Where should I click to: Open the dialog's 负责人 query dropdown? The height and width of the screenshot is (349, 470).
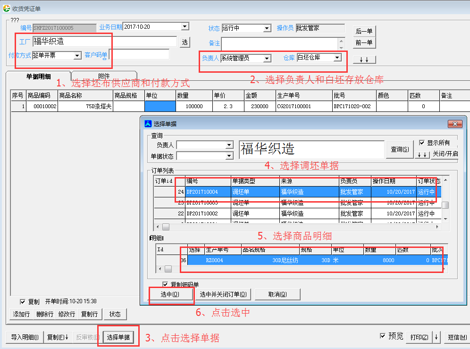tap(229, 145)
